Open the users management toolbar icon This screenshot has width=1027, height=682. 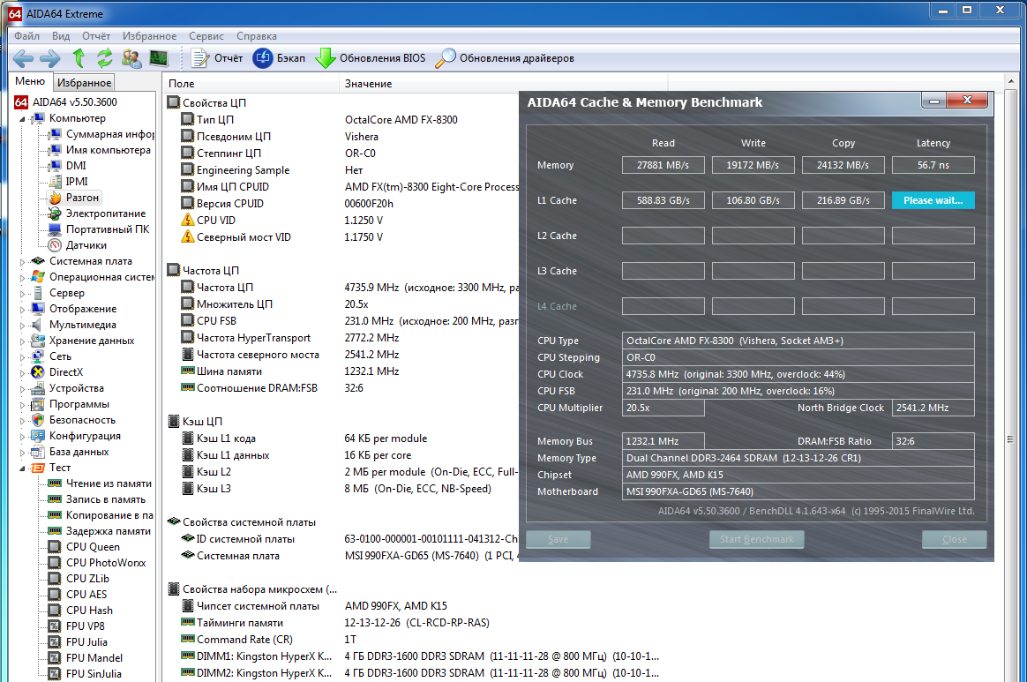pos(131,58)
